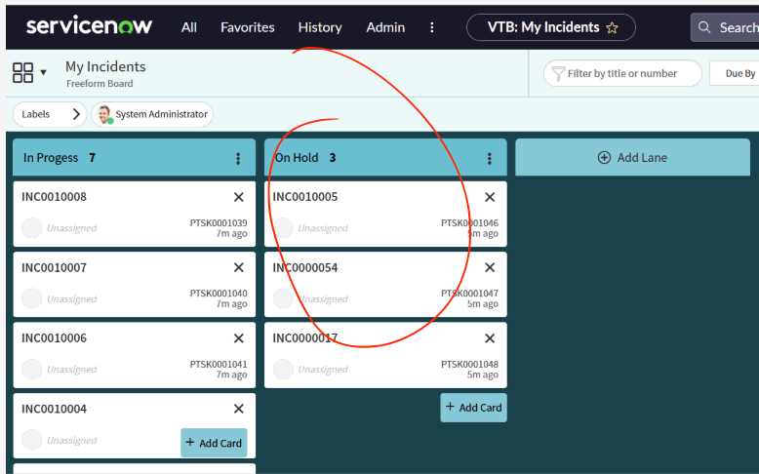Add a card to On Hold lane
The image size is (759, 474).
pos(473,408)
